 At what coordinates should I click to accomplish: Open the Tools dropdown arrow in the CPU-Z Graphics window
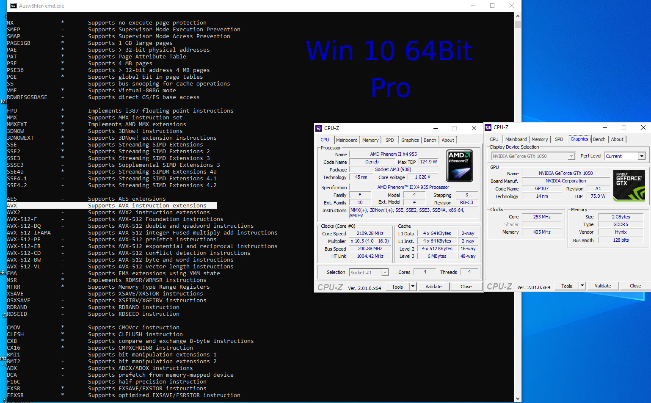click(x=582, y=286)
